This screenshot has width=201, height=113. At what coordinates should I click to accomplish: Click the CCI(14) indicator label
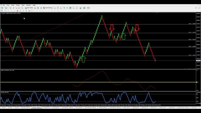click(5, 92)
